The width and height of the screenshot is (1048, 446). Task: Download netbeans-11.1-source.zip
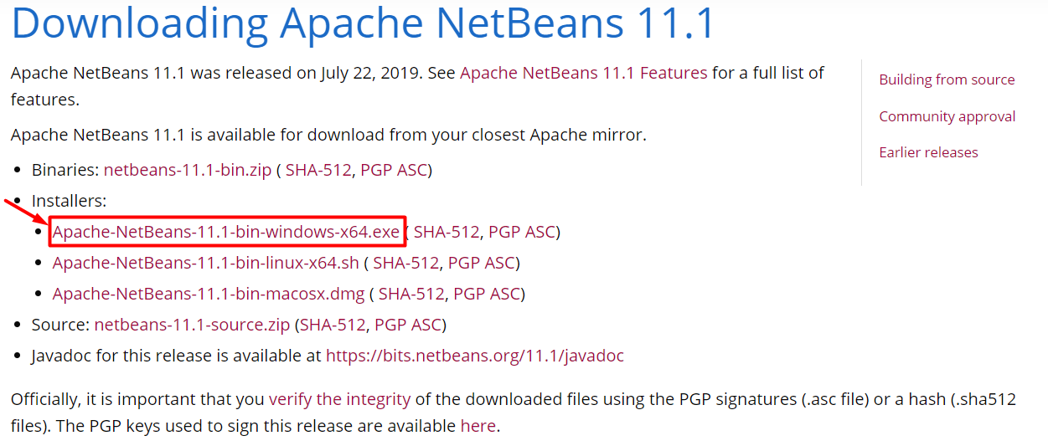click(192, 325)
